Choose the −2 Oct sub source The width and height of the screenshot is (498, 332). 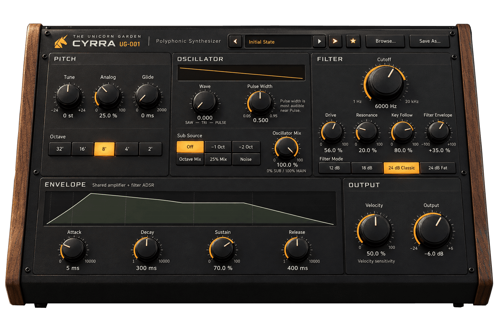point(246,147)
